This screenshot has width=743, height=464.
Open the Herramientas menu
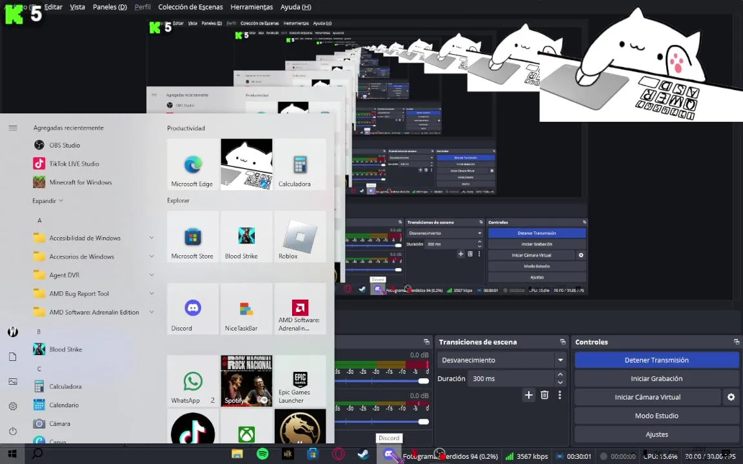252,7
